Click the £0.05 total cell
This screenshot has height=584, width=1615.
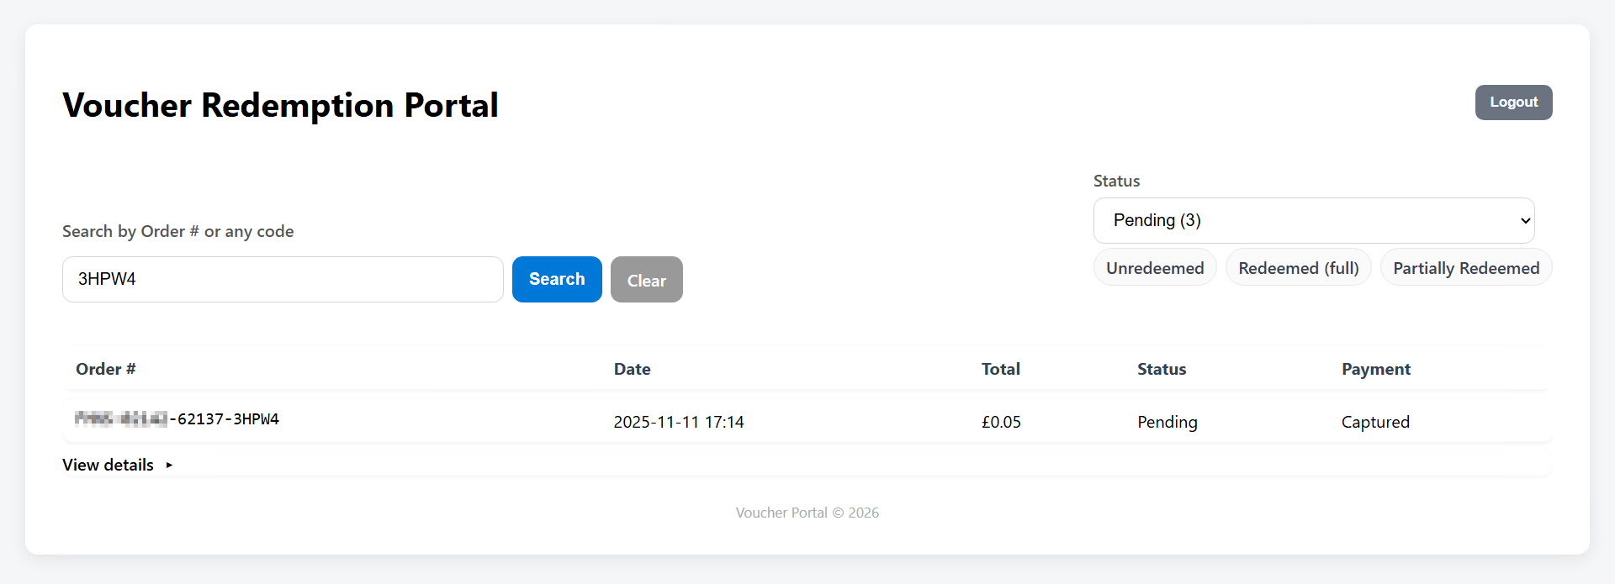pos(1001,422)
